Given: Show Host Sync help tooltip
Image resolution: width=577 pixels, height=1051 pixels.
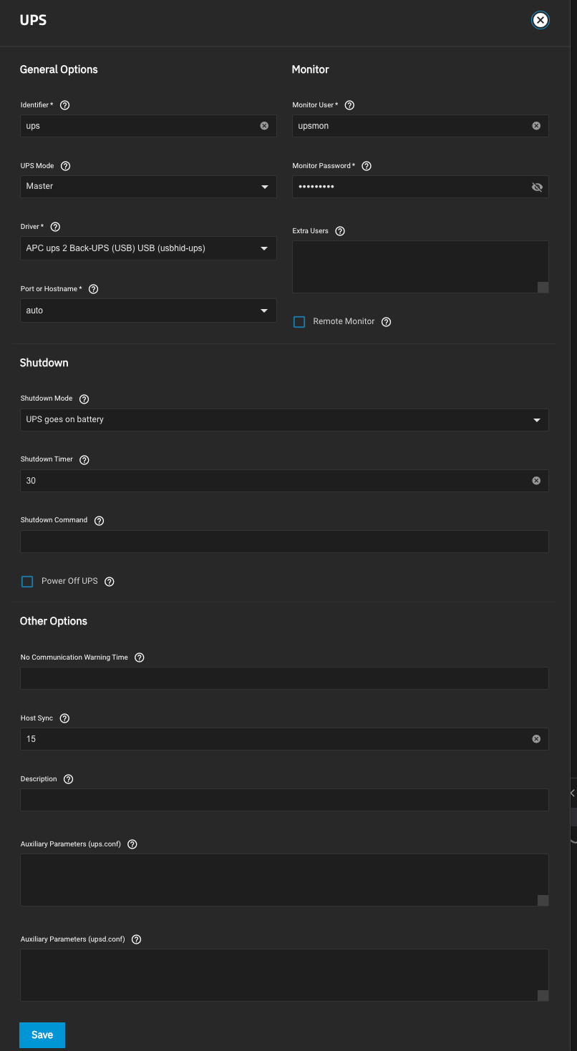Looking at the screenshot, I should tap(64, 718).
